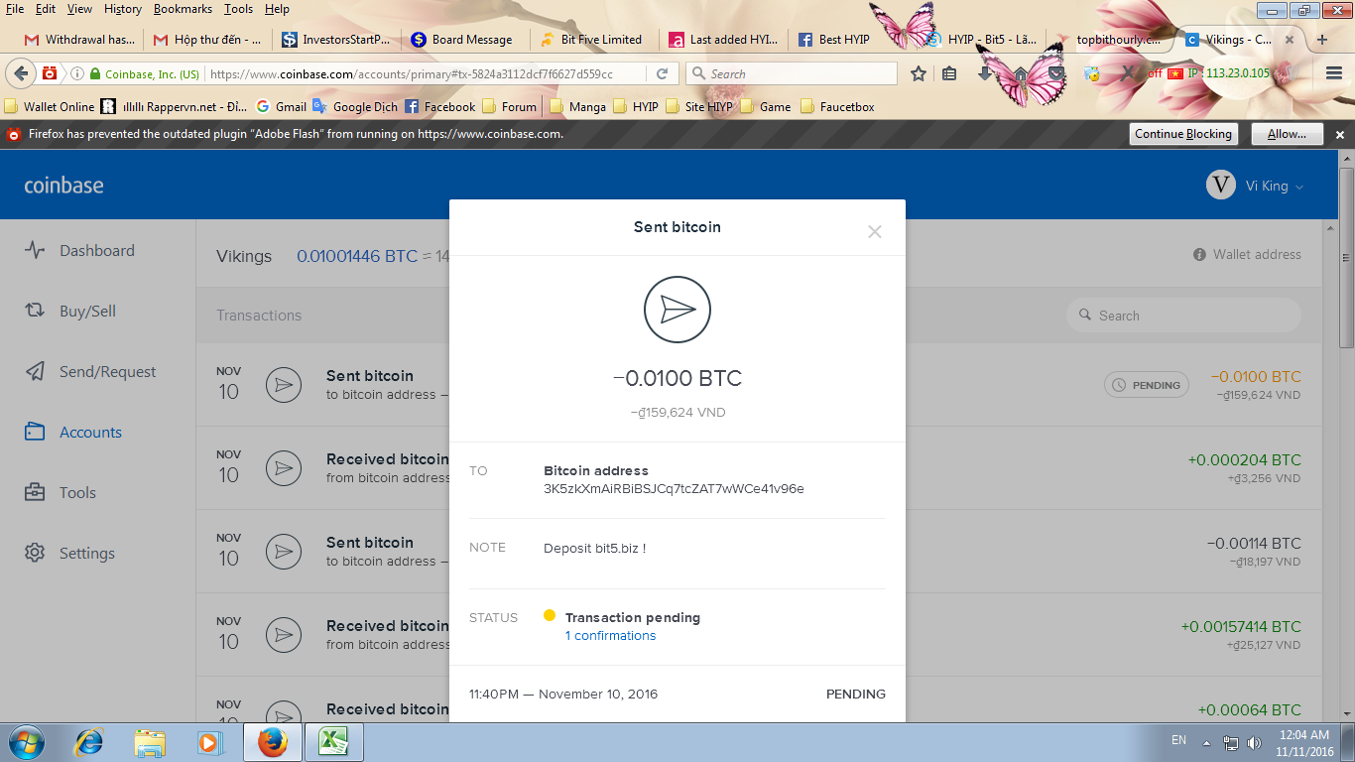Click Continue Blocking for Adobe Flash
Viewport: 1355px width, 762px height.
[x=1182, y=134]
